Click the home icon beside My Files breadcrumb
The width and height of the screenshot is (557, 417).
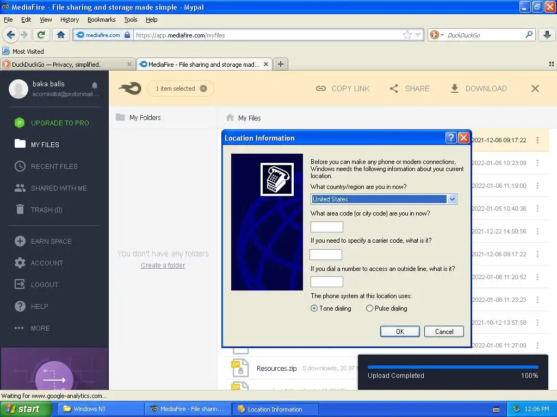tap(230, 117)
